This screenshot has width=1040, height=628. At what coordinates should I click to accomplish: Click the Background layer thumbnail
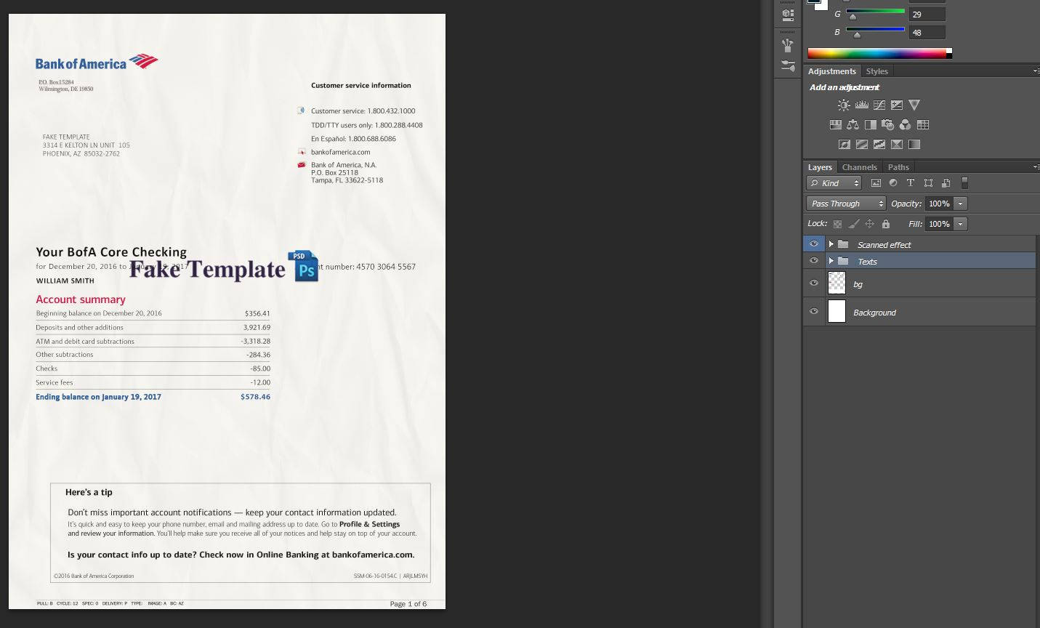[837, 312]
